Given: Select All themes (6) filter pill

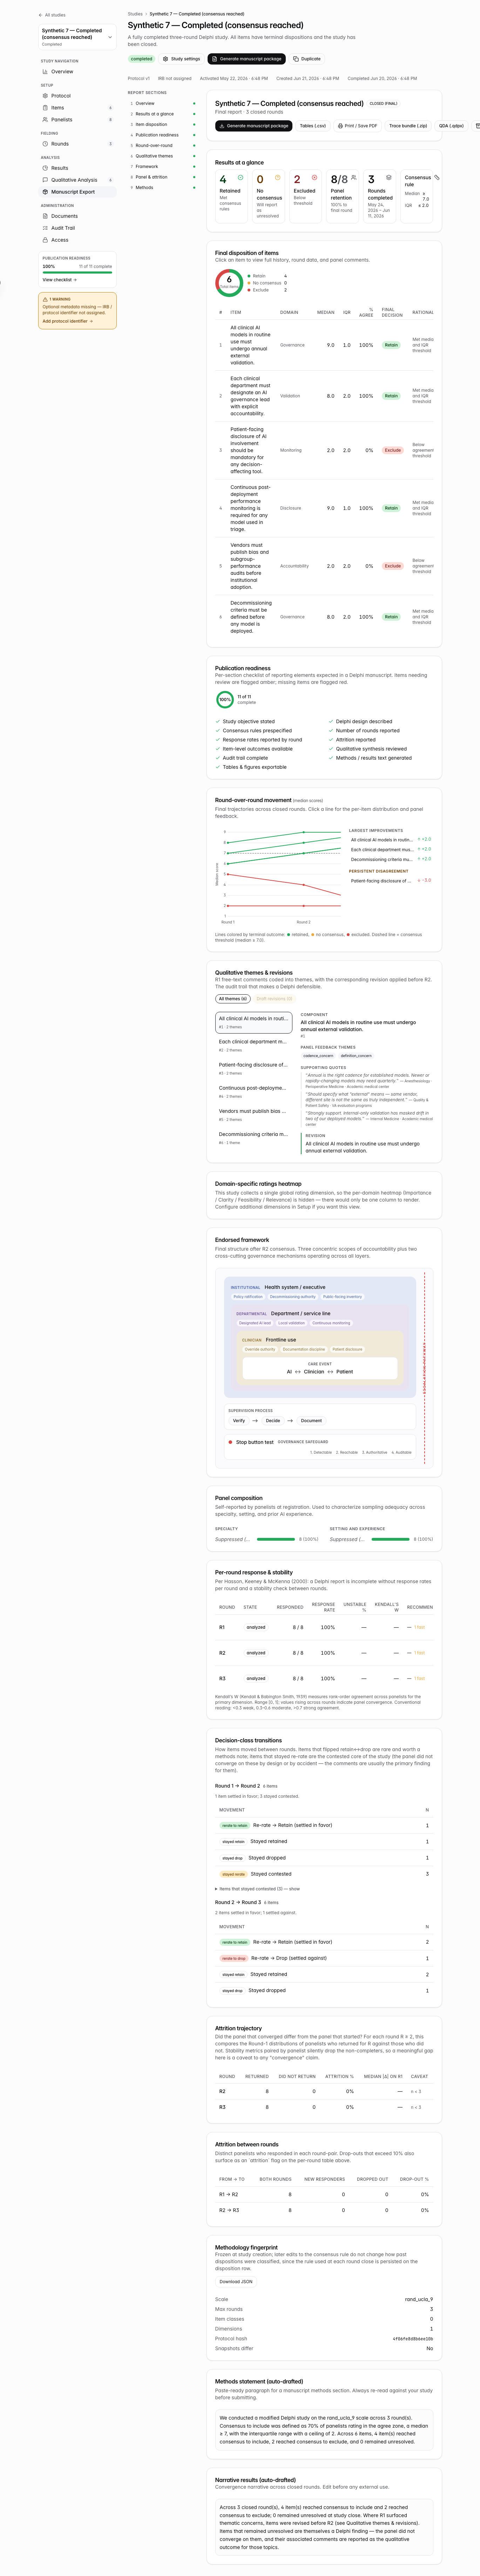Looking at the screenshot, I should (x=233, y=999).
